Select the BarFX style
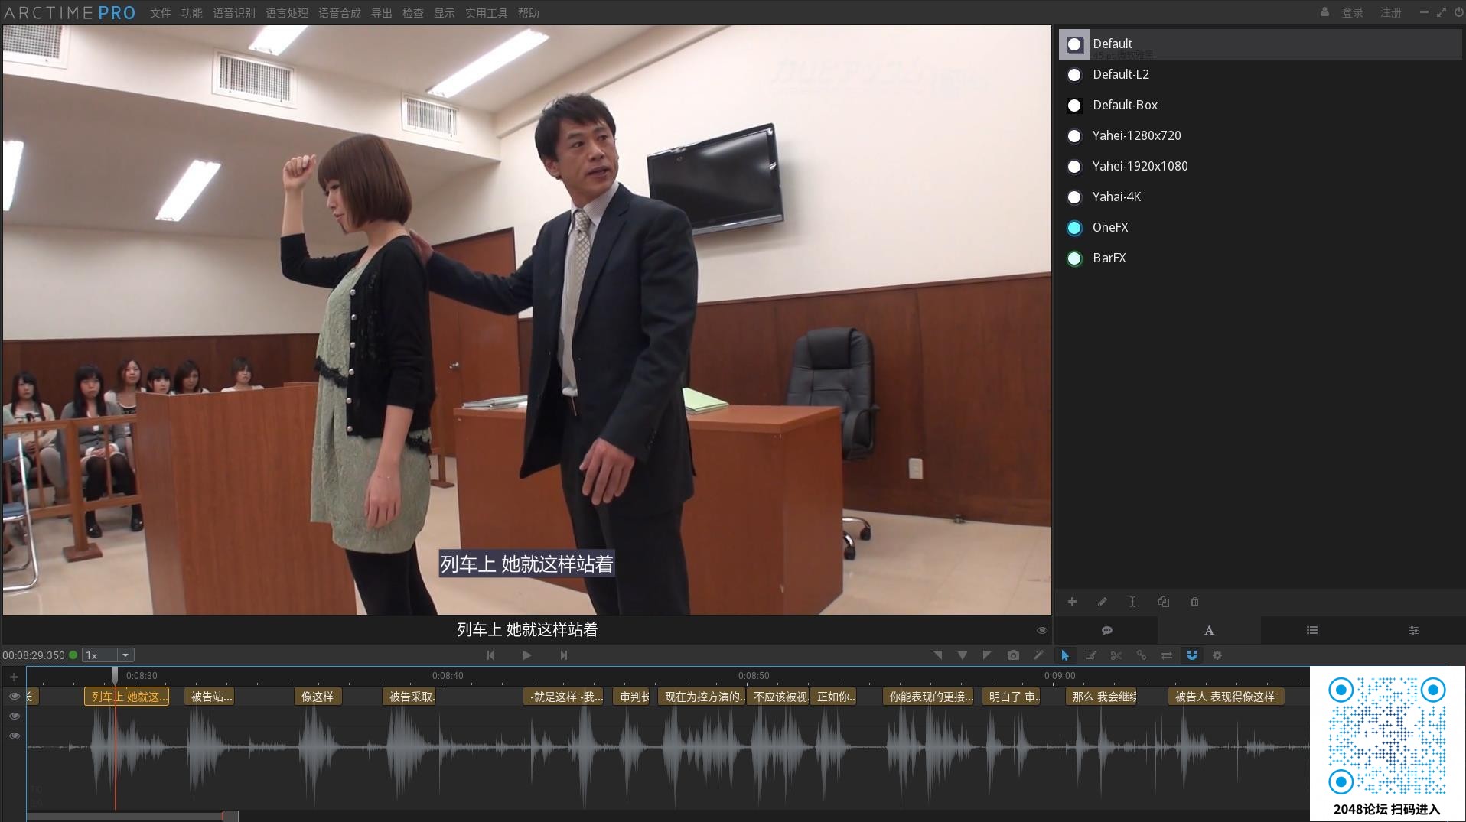 click(1260, 258)
